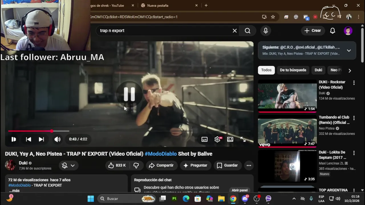Switch to theater mode view
Image resolution: width=365 pixels, height=205 pixels.
[230, 139]
